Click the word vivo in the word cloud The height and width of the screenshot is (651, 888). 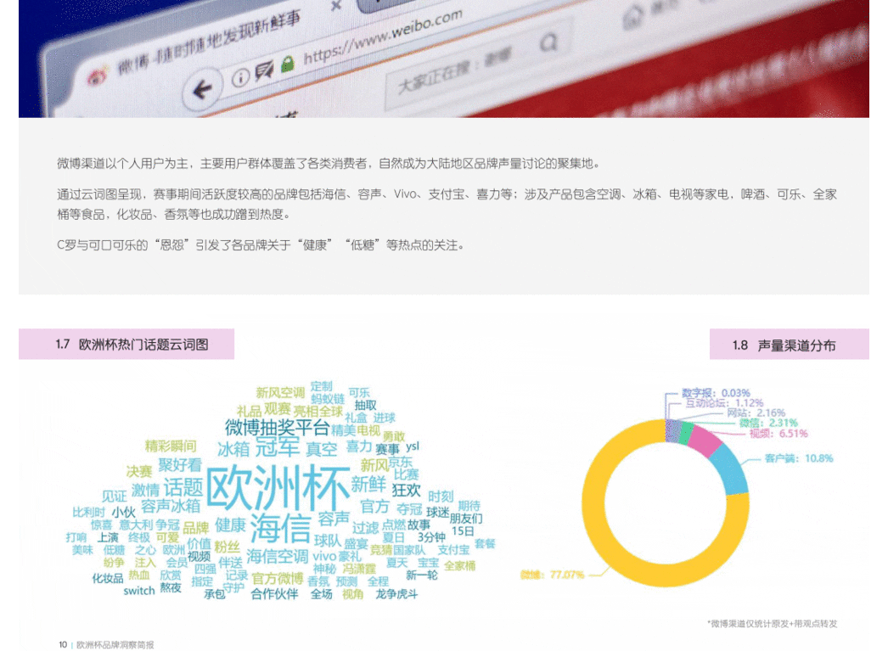[324, 557]
